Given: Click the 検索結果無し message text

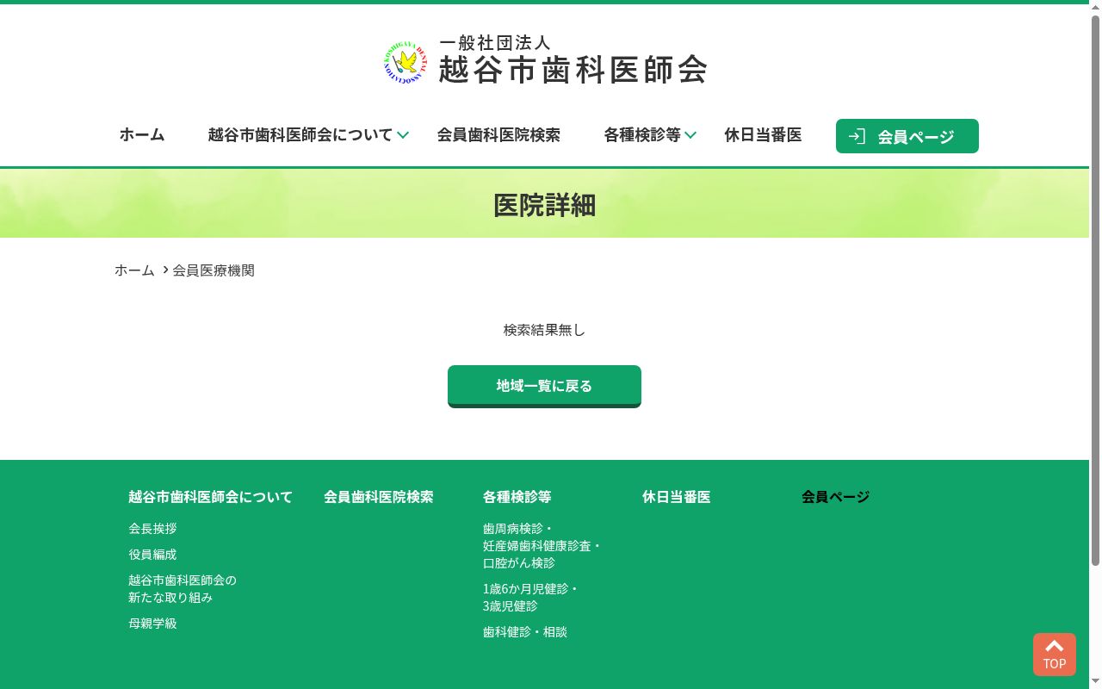Looking at the screenshot, I should tap(544, 330).
